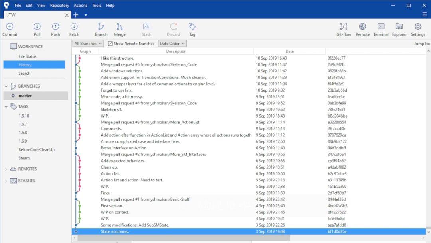Screen dimensions: 431x243
Task: Open the Date Order dropdown
Action: click(172, 44)
